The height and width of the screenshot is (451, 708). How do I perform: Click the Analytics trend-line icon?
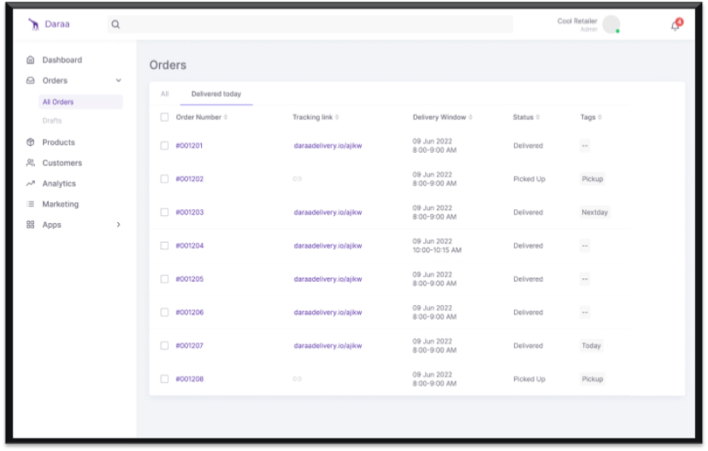(31, 184)
